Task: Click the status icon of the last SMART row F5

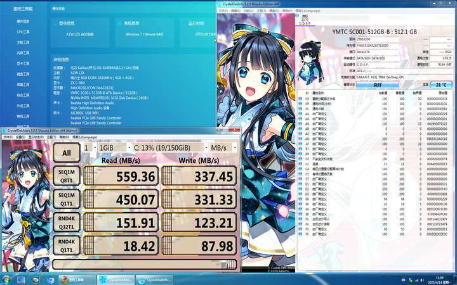Action: click(x=300, y=234)
